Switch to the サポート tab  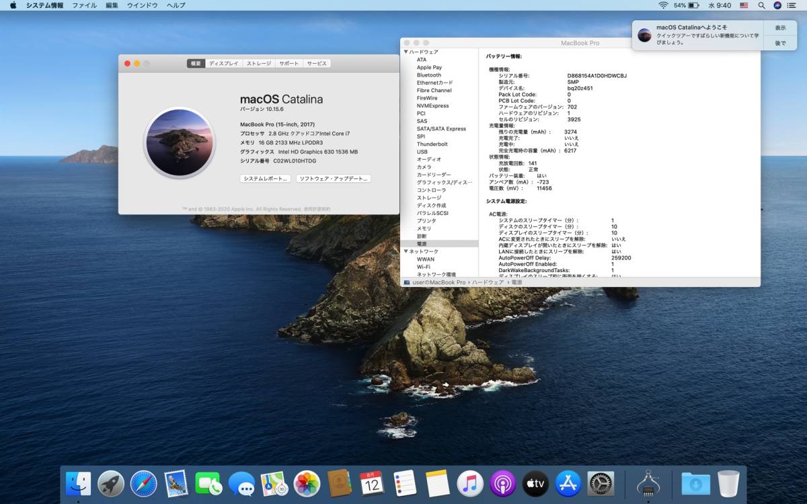tap(289, 63)
